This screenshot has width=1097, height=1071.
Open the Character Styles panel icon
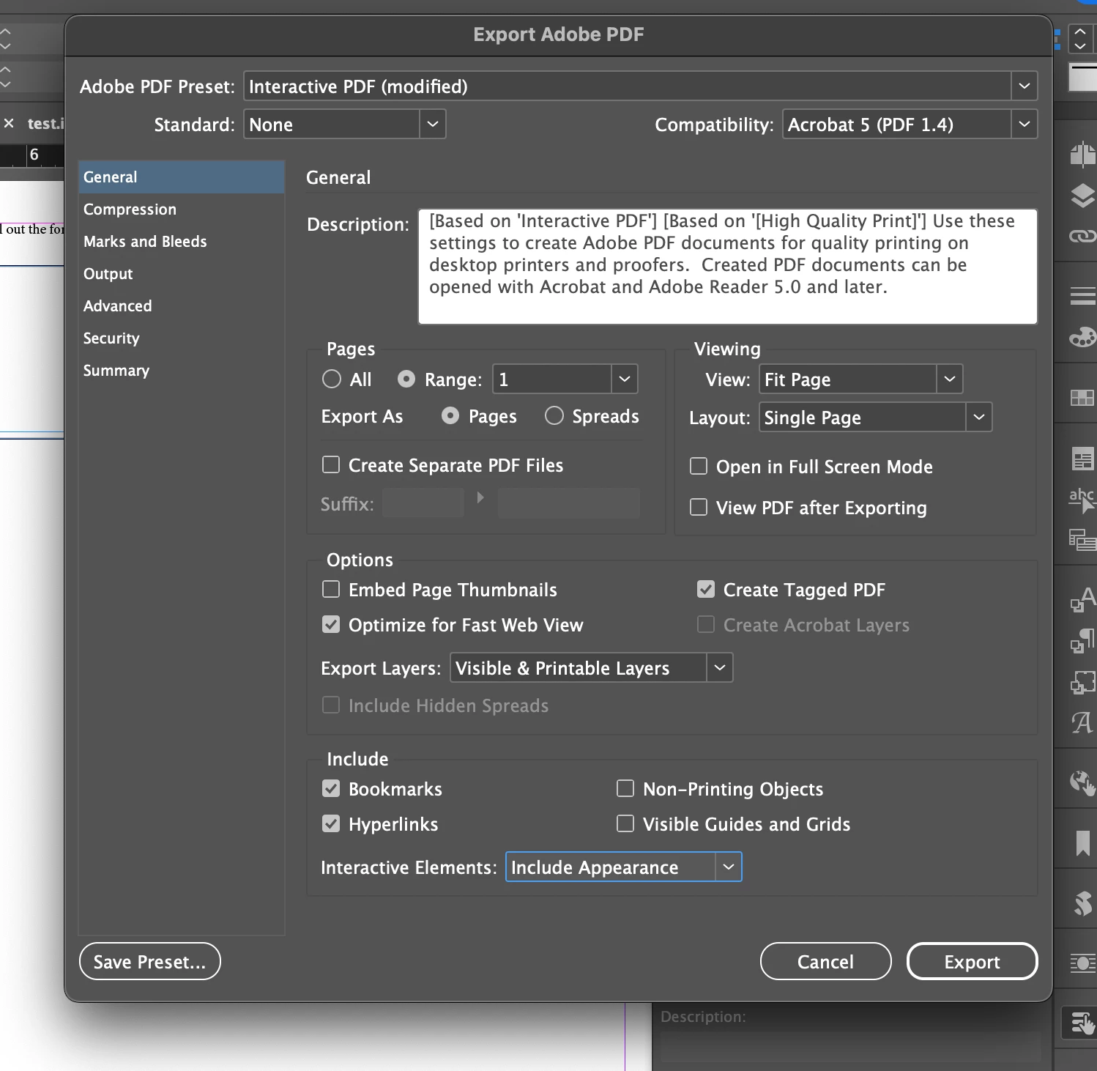pos(1082,599)
